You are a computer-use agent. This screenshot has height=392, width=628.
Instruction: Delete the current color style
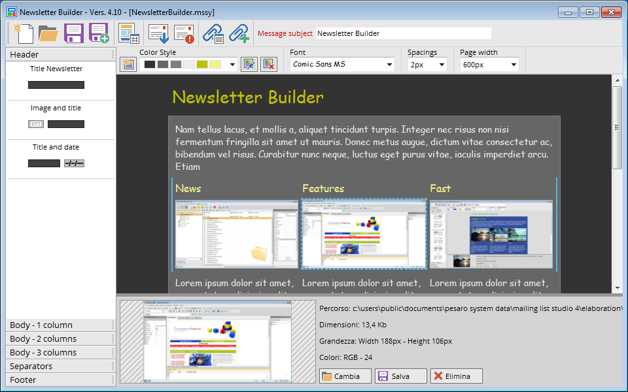[269, 65]
